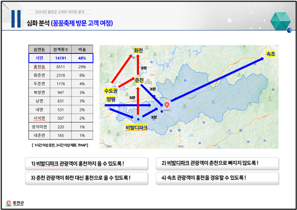Screen dimensions: 297x210
Task: Select the 홍천읍 table cell
Action: [x=39, y=67]
